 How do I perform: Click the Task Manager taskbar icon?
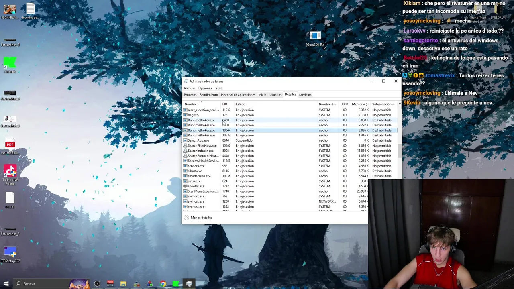click(189, 284)
